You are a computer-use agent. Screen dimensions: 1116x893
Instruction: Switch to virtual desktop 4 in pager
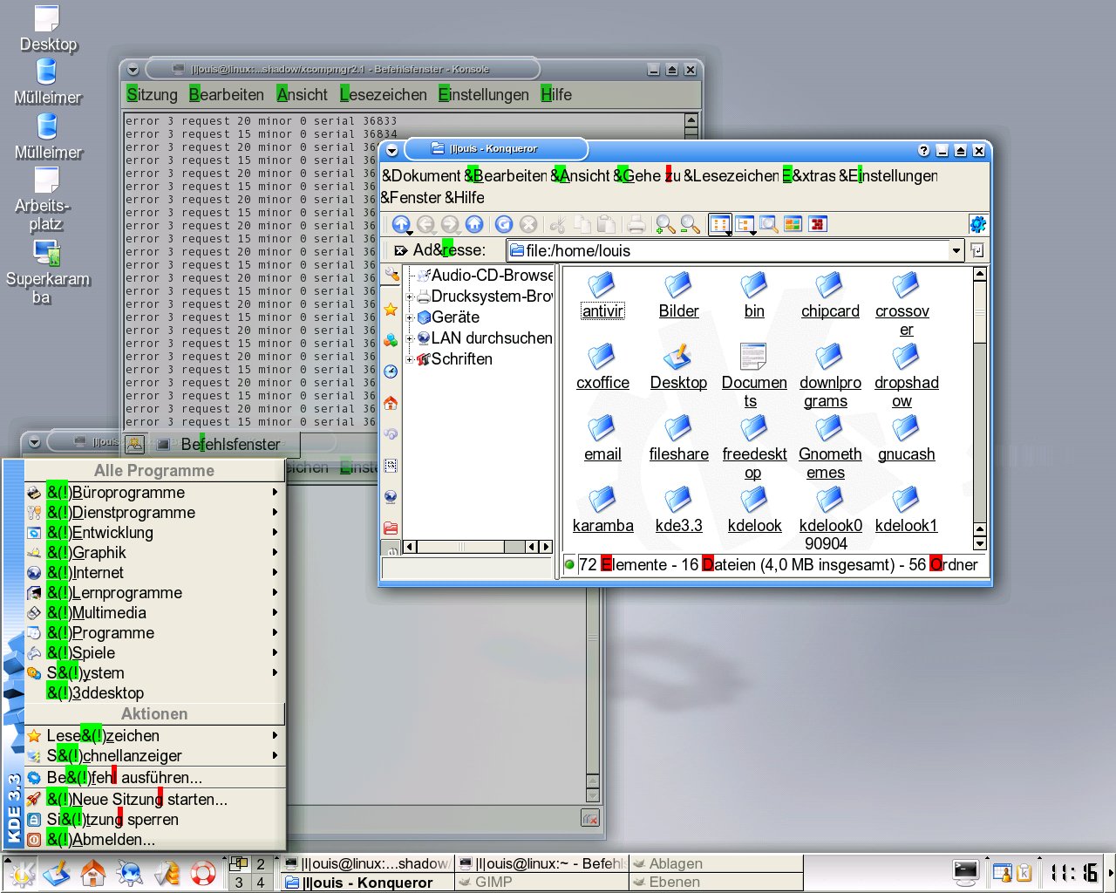point(260,883)
